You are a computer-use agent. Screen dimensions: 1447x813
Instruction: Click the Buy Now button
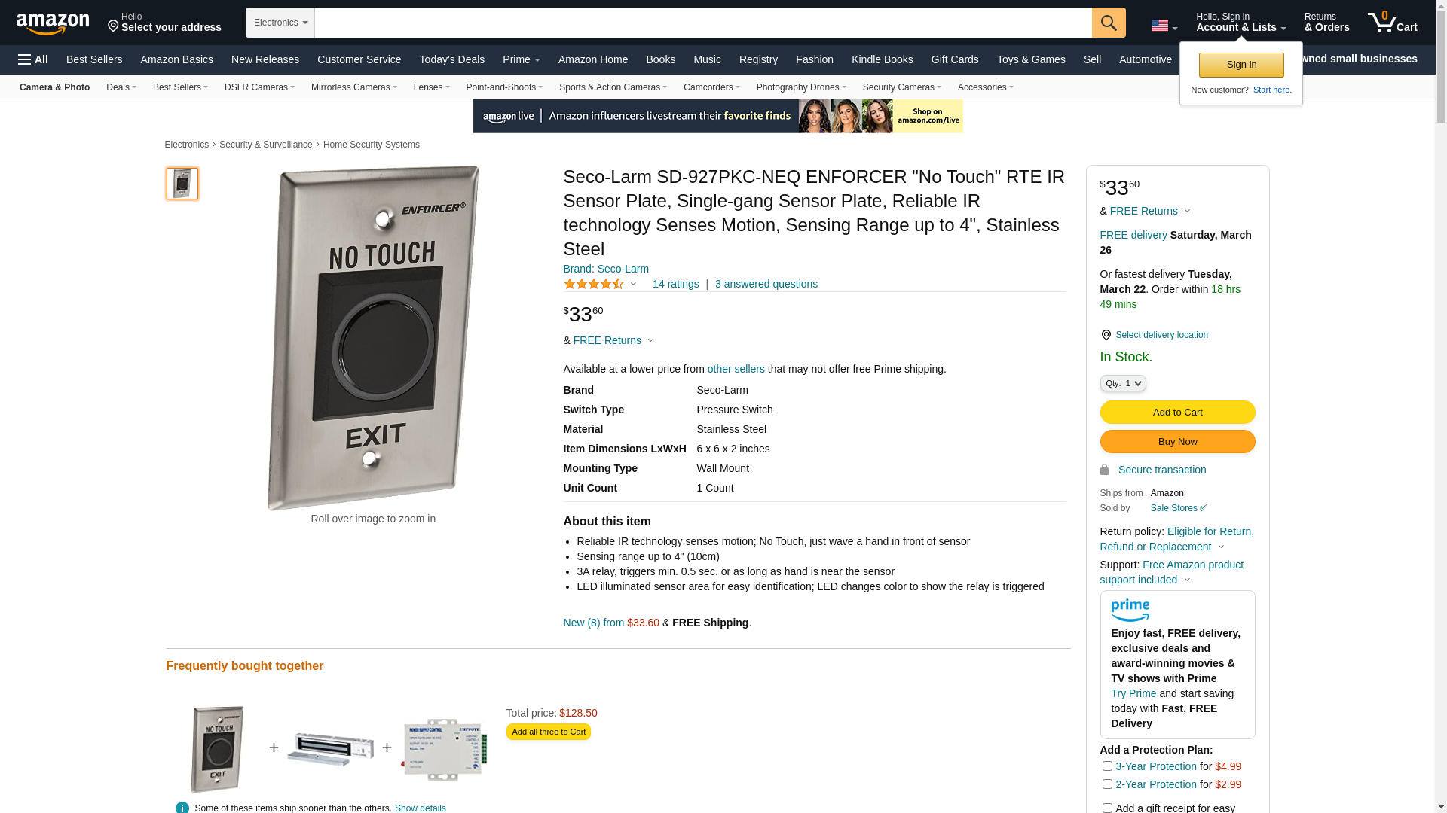pyautogui.click(x=1177, y=441)
